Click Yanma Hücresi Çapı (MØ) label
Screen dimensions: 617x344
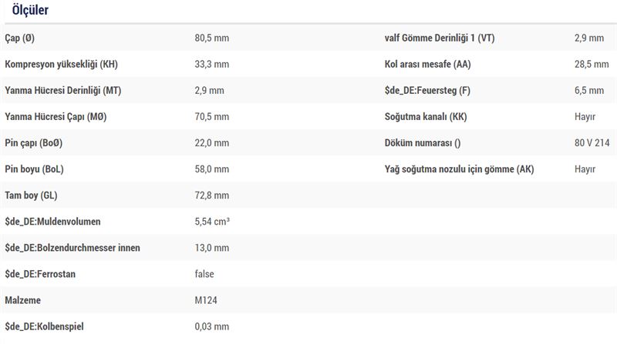click(56, 117)
